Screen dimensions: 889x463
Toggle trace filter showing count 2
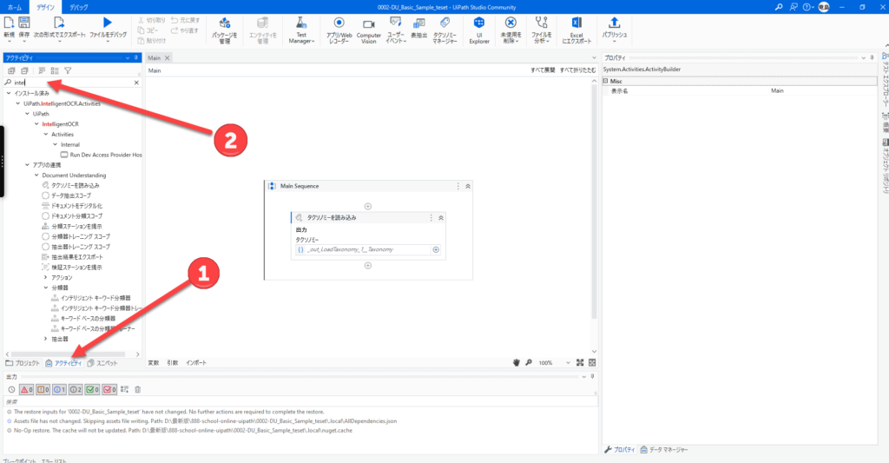tap(76, 389)
